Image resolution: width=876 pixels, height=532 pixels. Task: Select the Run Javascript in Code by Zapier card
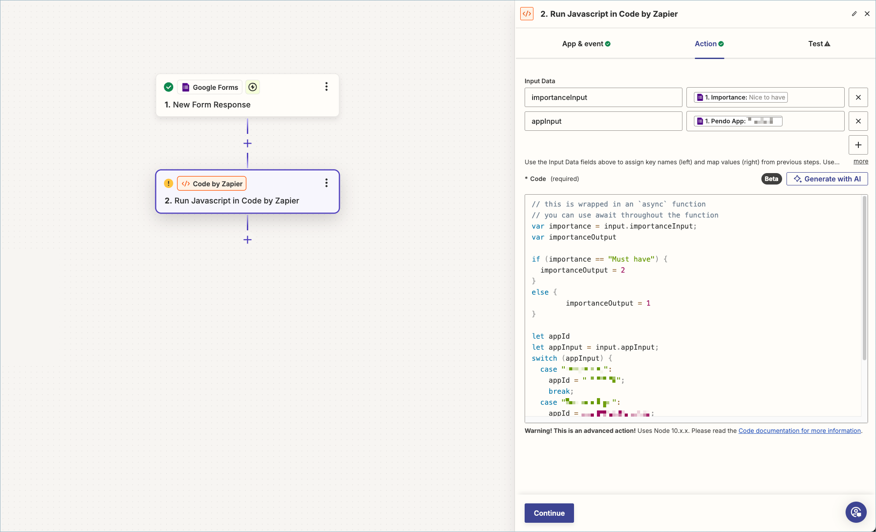click(247, 192)
